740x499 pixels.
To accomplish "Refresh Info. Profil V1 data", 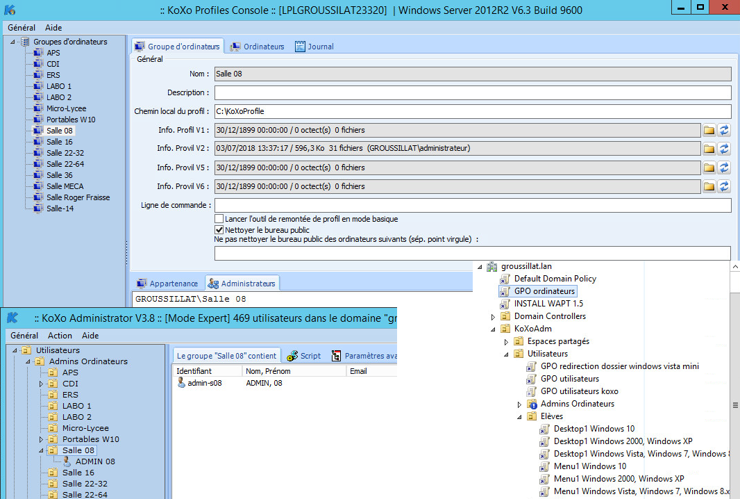I will (x=724, y=130).
